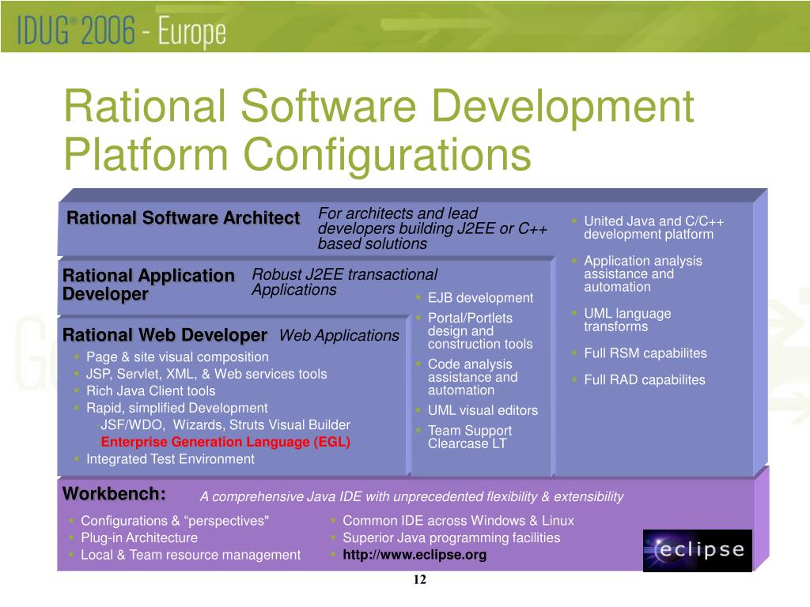Click 'Integrated Test Environment' bullet
810x607 pixels.
170,459
